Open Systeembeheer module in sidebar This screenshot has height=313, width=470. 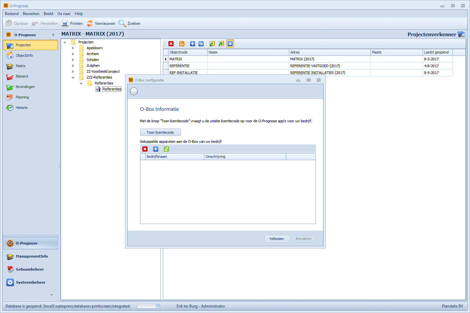(x=30, y=282)
